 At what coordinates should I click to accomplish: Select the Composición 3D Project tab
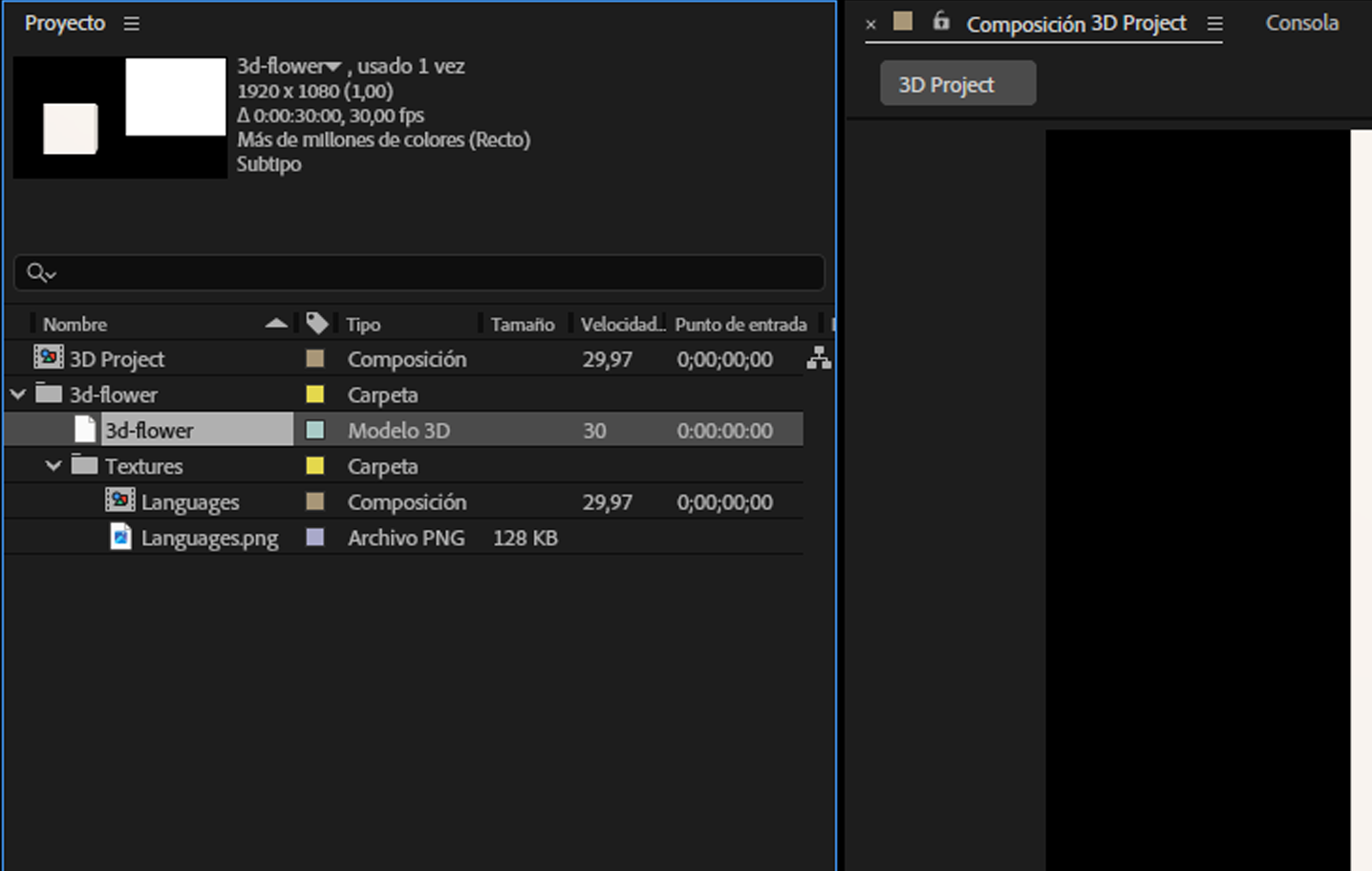[x=1076, y=24]
